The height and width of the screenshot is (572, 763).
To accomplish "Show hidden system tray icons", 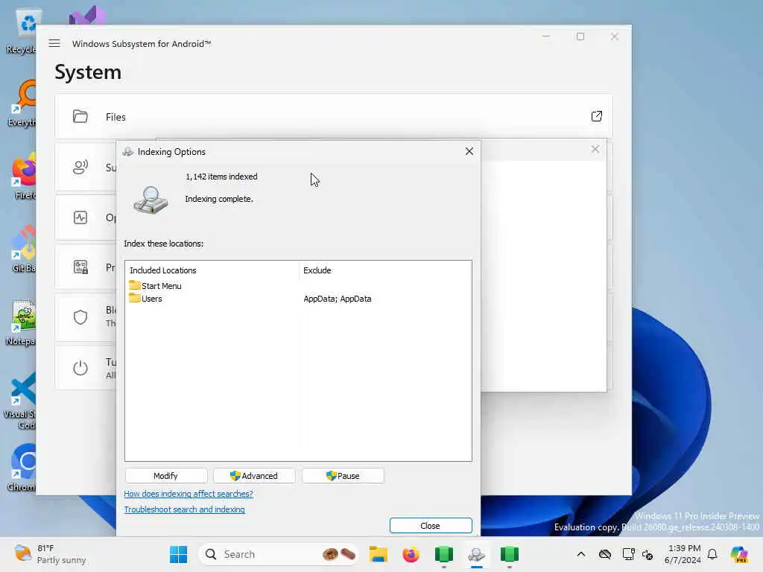I will pos(581,554).
